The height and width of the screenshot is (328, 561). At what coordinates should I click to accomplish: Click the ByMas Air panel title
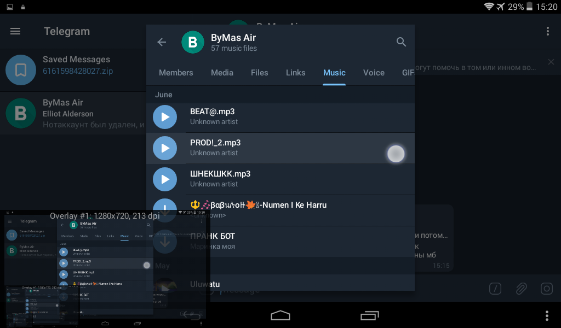pos(233,38)
